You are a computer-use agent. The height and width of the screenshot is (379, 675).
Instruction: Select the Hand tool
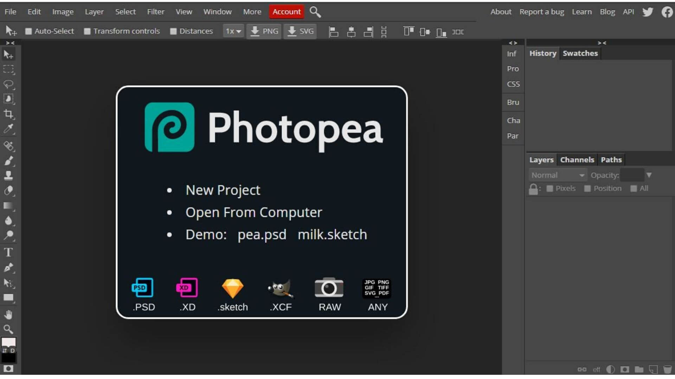8,315
